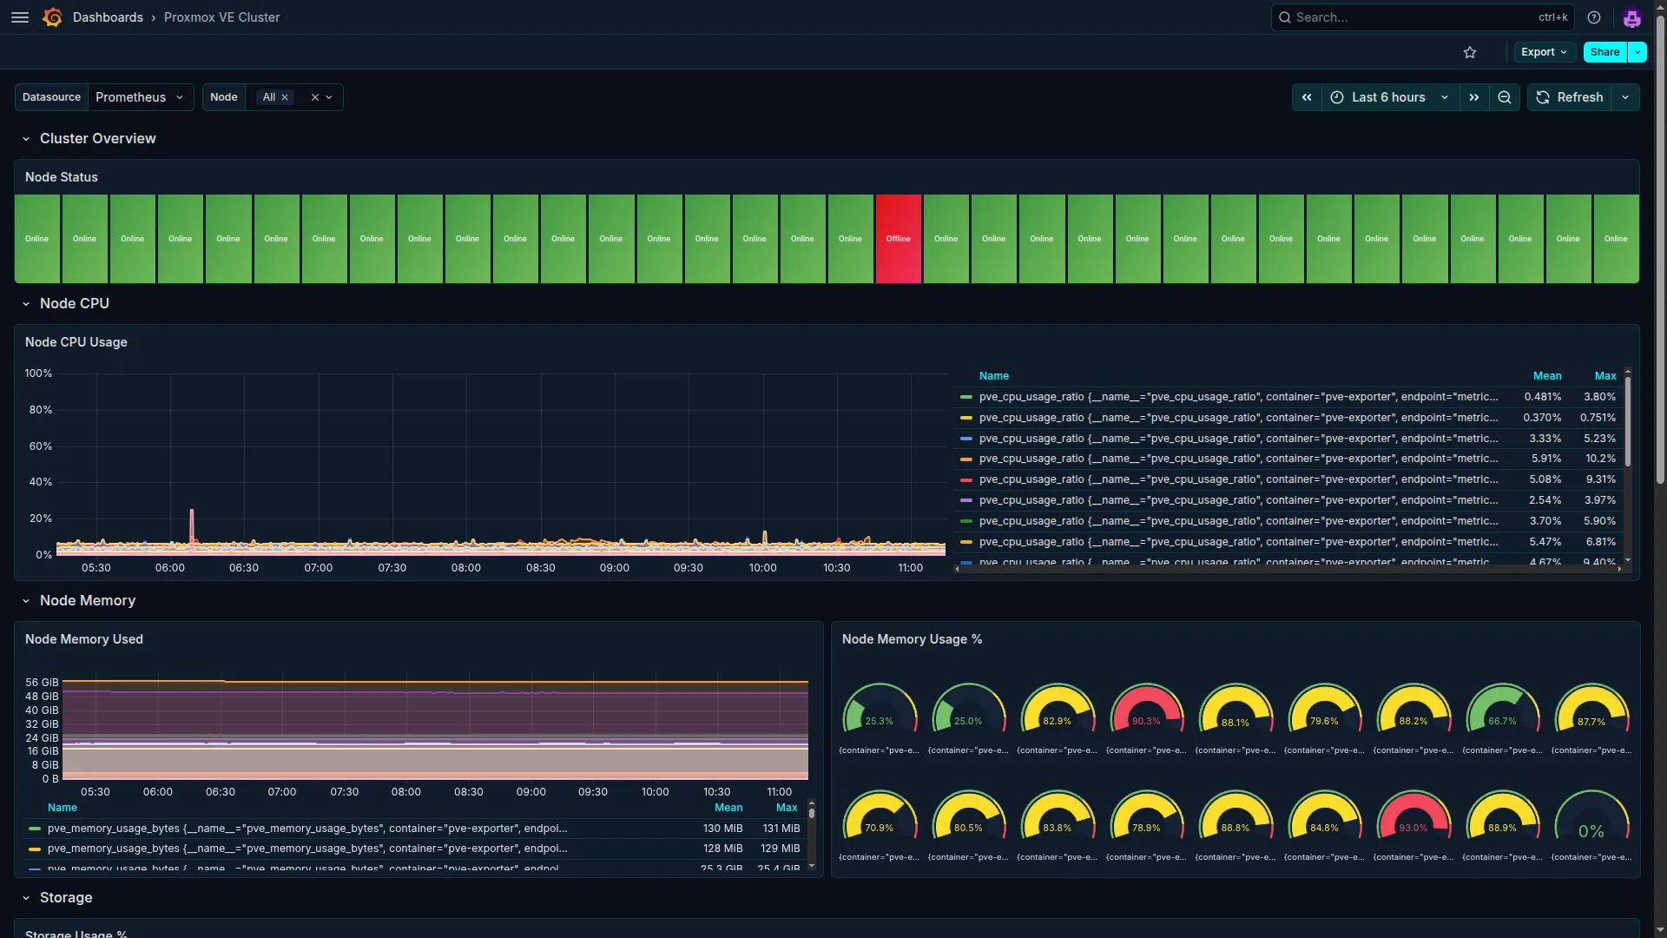1667x938 pixels.
Task: Toggle CPU series with 3.70% mean
Action: click(1239, 521)
